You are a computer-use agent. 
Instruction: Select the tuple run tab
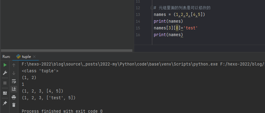tap(26, 57)
